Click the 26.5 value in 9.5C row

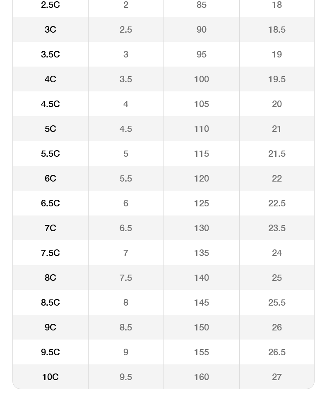coord(277,352)
